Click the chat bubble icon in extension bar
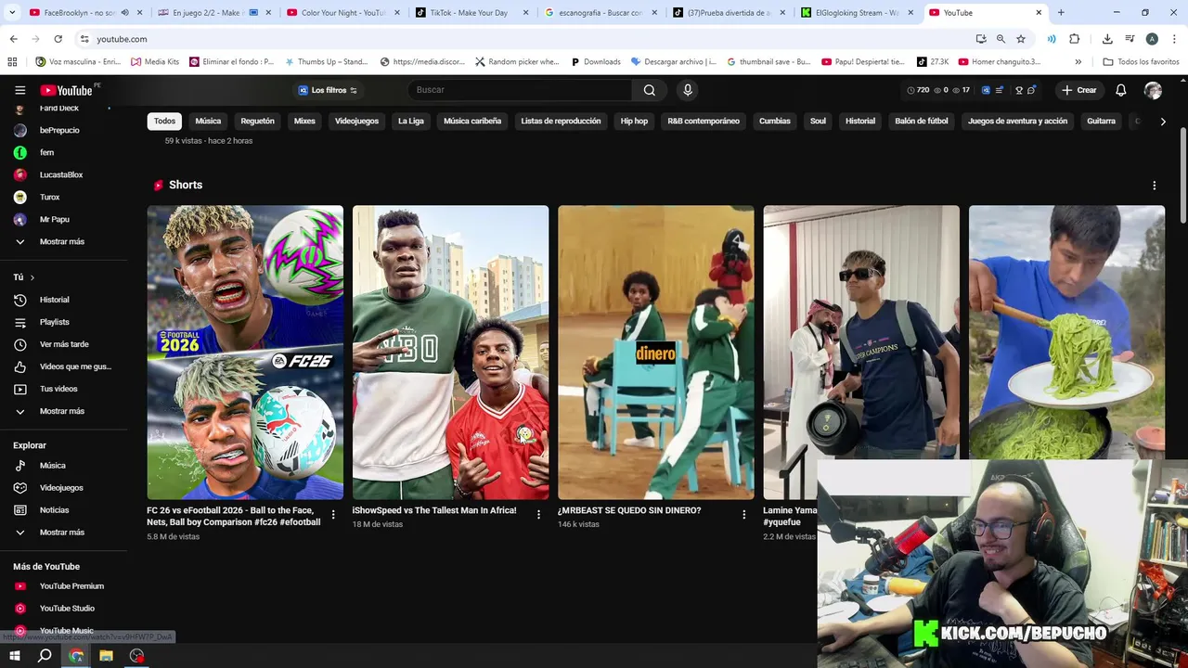Image resolution: width=1188 pixels, height=668 pixels. 1031,90
